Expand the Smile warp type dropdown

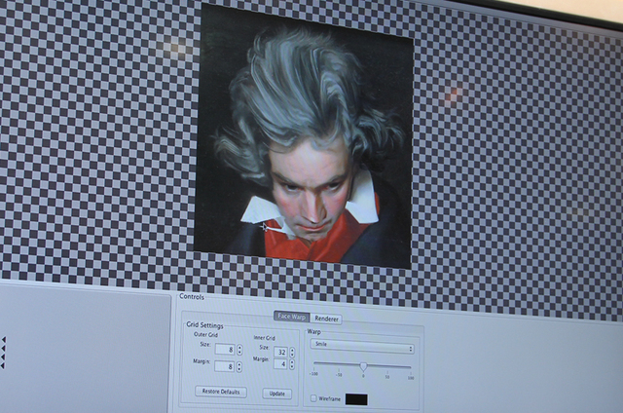(x=362, y=348)
